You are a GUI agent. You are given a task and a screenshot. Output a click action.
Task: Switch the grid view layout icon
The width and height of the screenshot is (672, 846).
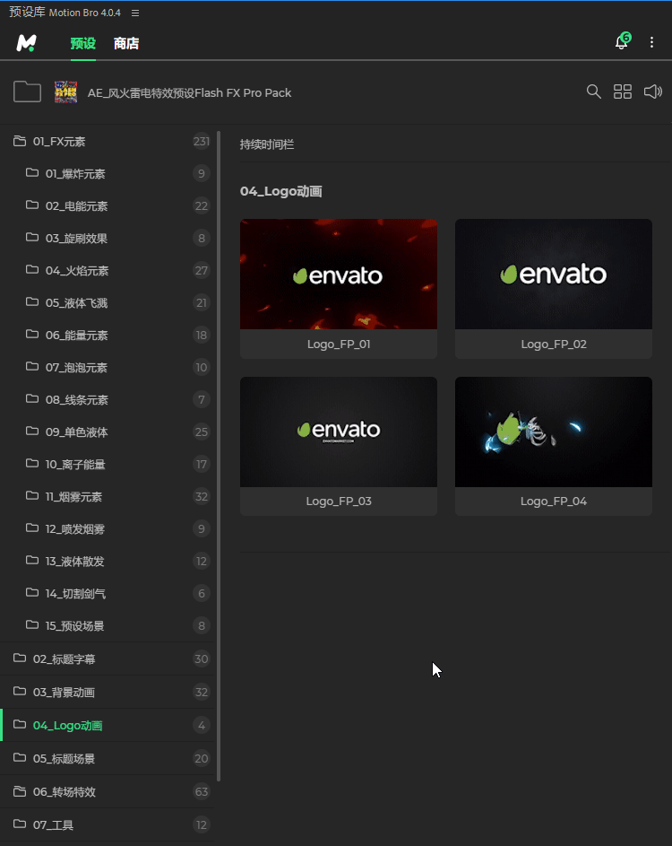[x=623, y=92]
